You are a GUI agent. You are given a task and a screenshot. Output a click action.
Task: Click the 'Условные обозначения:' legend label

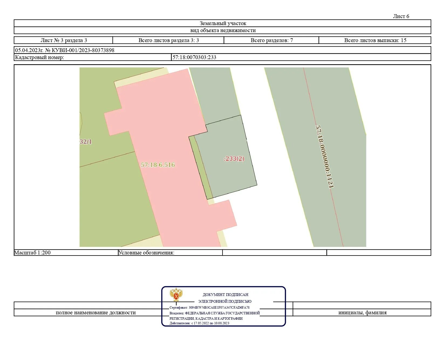click(x=146, y=253)
